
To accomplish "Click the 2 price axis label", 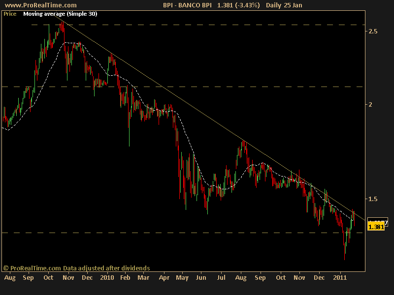I will [x=370, y=104].
